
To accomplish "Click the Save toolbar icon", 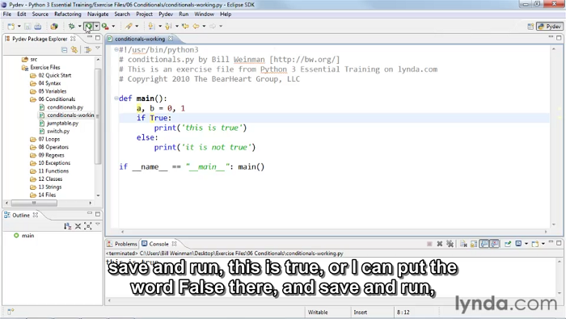I will 27,27.
